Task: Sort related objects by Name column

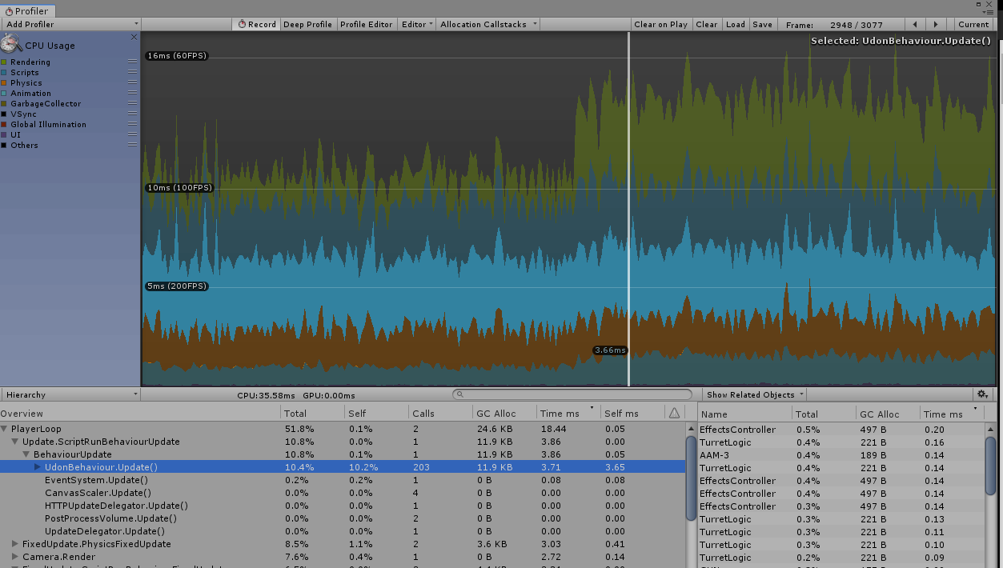Action: (745, 414)
